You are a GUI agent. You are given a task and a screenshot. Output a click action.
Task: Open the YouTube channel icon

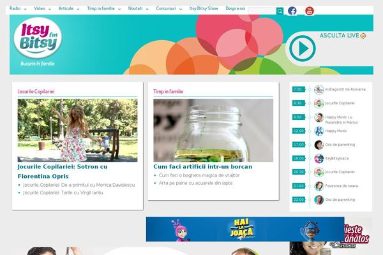[x=309, y=11]
